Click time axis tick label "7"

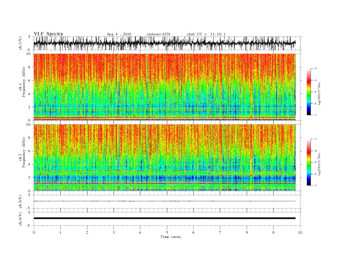[220, 232]
